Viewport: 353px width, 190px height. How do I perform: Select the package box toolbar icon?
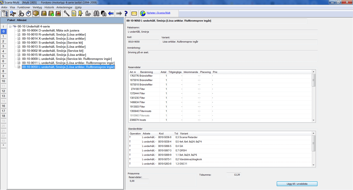pos(36,13)
